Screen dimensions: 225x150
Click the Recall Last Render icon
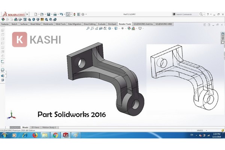(55, 19)
